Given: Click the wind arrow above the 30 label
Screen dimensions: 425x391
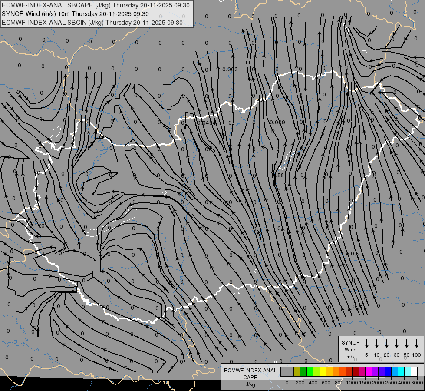Looking at the screenshot, I should [396, 344].
